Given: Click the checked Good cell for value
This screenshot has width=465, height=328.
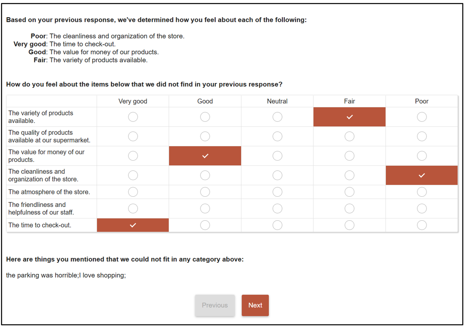Looking at the screenshot, I should point(205,156).
